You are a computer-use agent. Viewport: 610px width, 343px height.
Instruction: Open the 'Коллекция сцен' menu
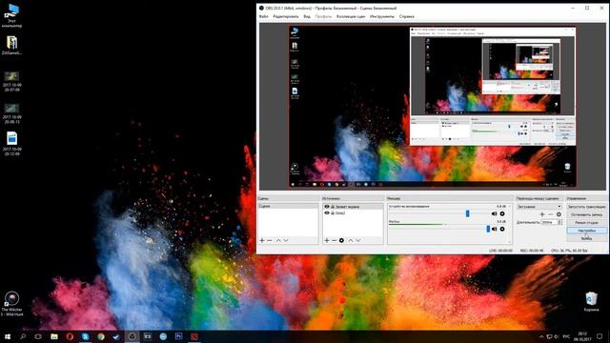coord(351,16)
